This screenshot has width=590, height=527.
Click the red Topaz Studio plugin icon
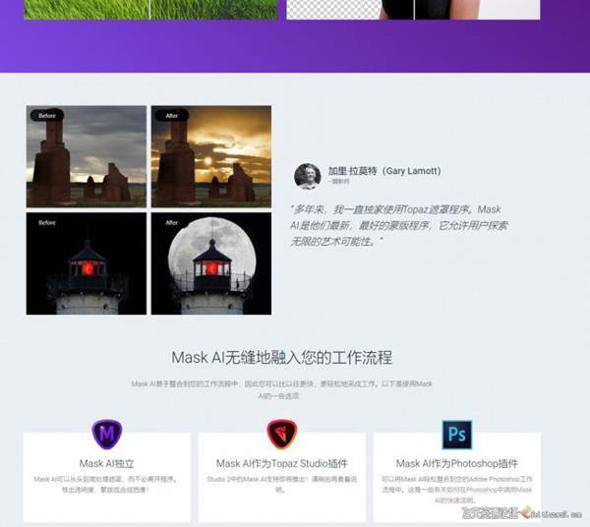281,434
